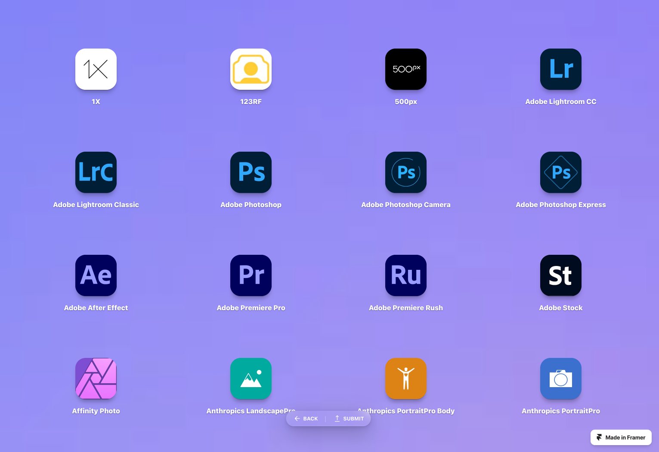The width and height of the screenshot is (659, 452).
Task: Select the After Effects Ae icon
Action: click(96, 275)
